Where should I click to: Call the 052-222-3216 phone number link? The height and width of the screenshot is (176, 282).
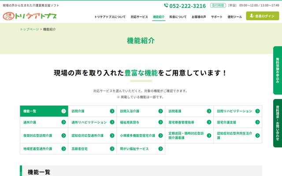[187, 6]
